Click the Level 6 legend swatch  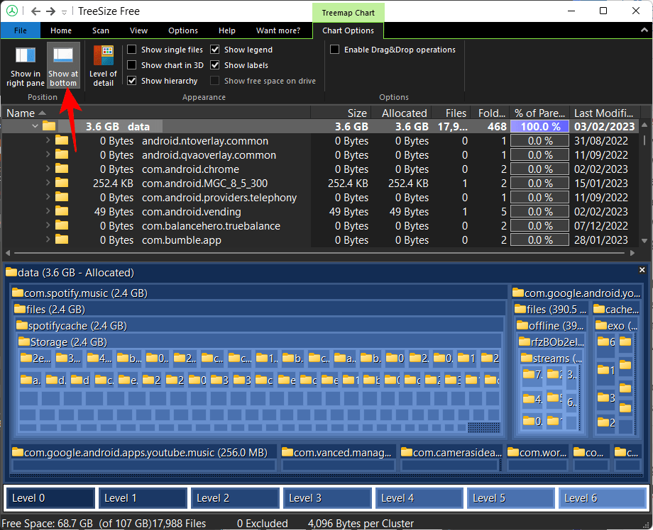pyautogui.click(x=603, y=497)
